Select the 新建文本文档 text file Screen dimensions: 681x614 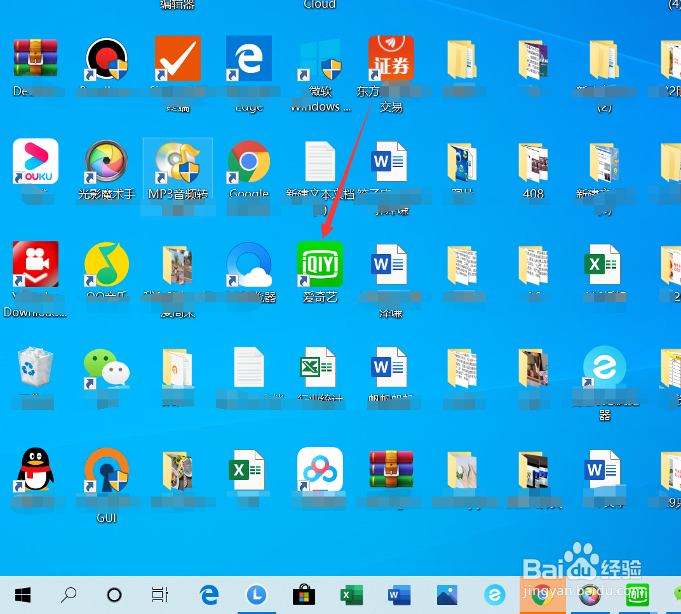tap(320, 161)
